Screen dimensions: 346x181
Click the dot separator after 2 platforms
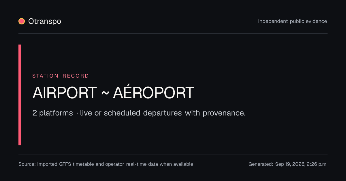point(77,113)
